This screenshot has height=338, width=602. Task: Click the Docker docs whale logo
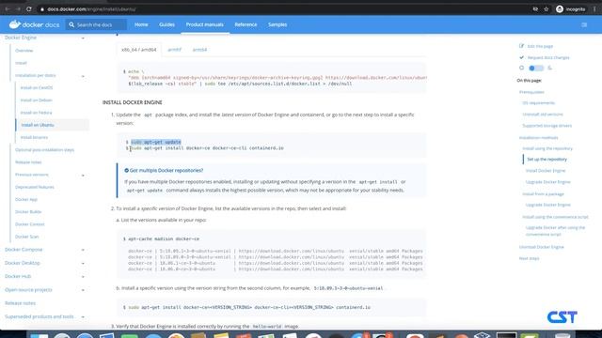tap(15, 24)
